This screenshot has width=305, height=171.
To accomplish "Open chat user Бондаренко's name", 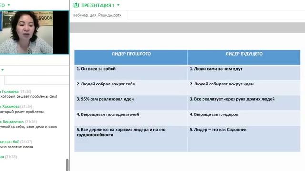I will click(x=11, y=122).
